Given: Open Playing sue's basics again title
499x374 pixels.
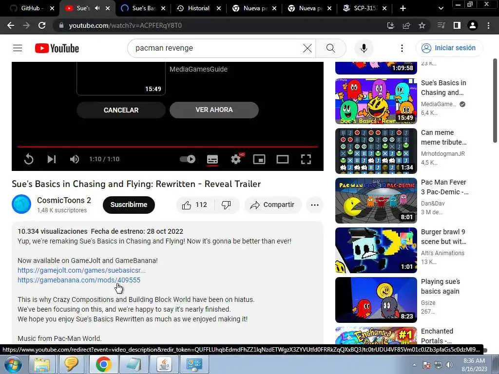Looking at the screenshot, I should [441, 286].
